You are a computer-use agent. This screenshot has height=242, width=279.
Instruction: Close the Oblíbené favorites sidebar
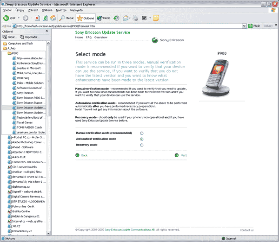[x=47, y=31]
